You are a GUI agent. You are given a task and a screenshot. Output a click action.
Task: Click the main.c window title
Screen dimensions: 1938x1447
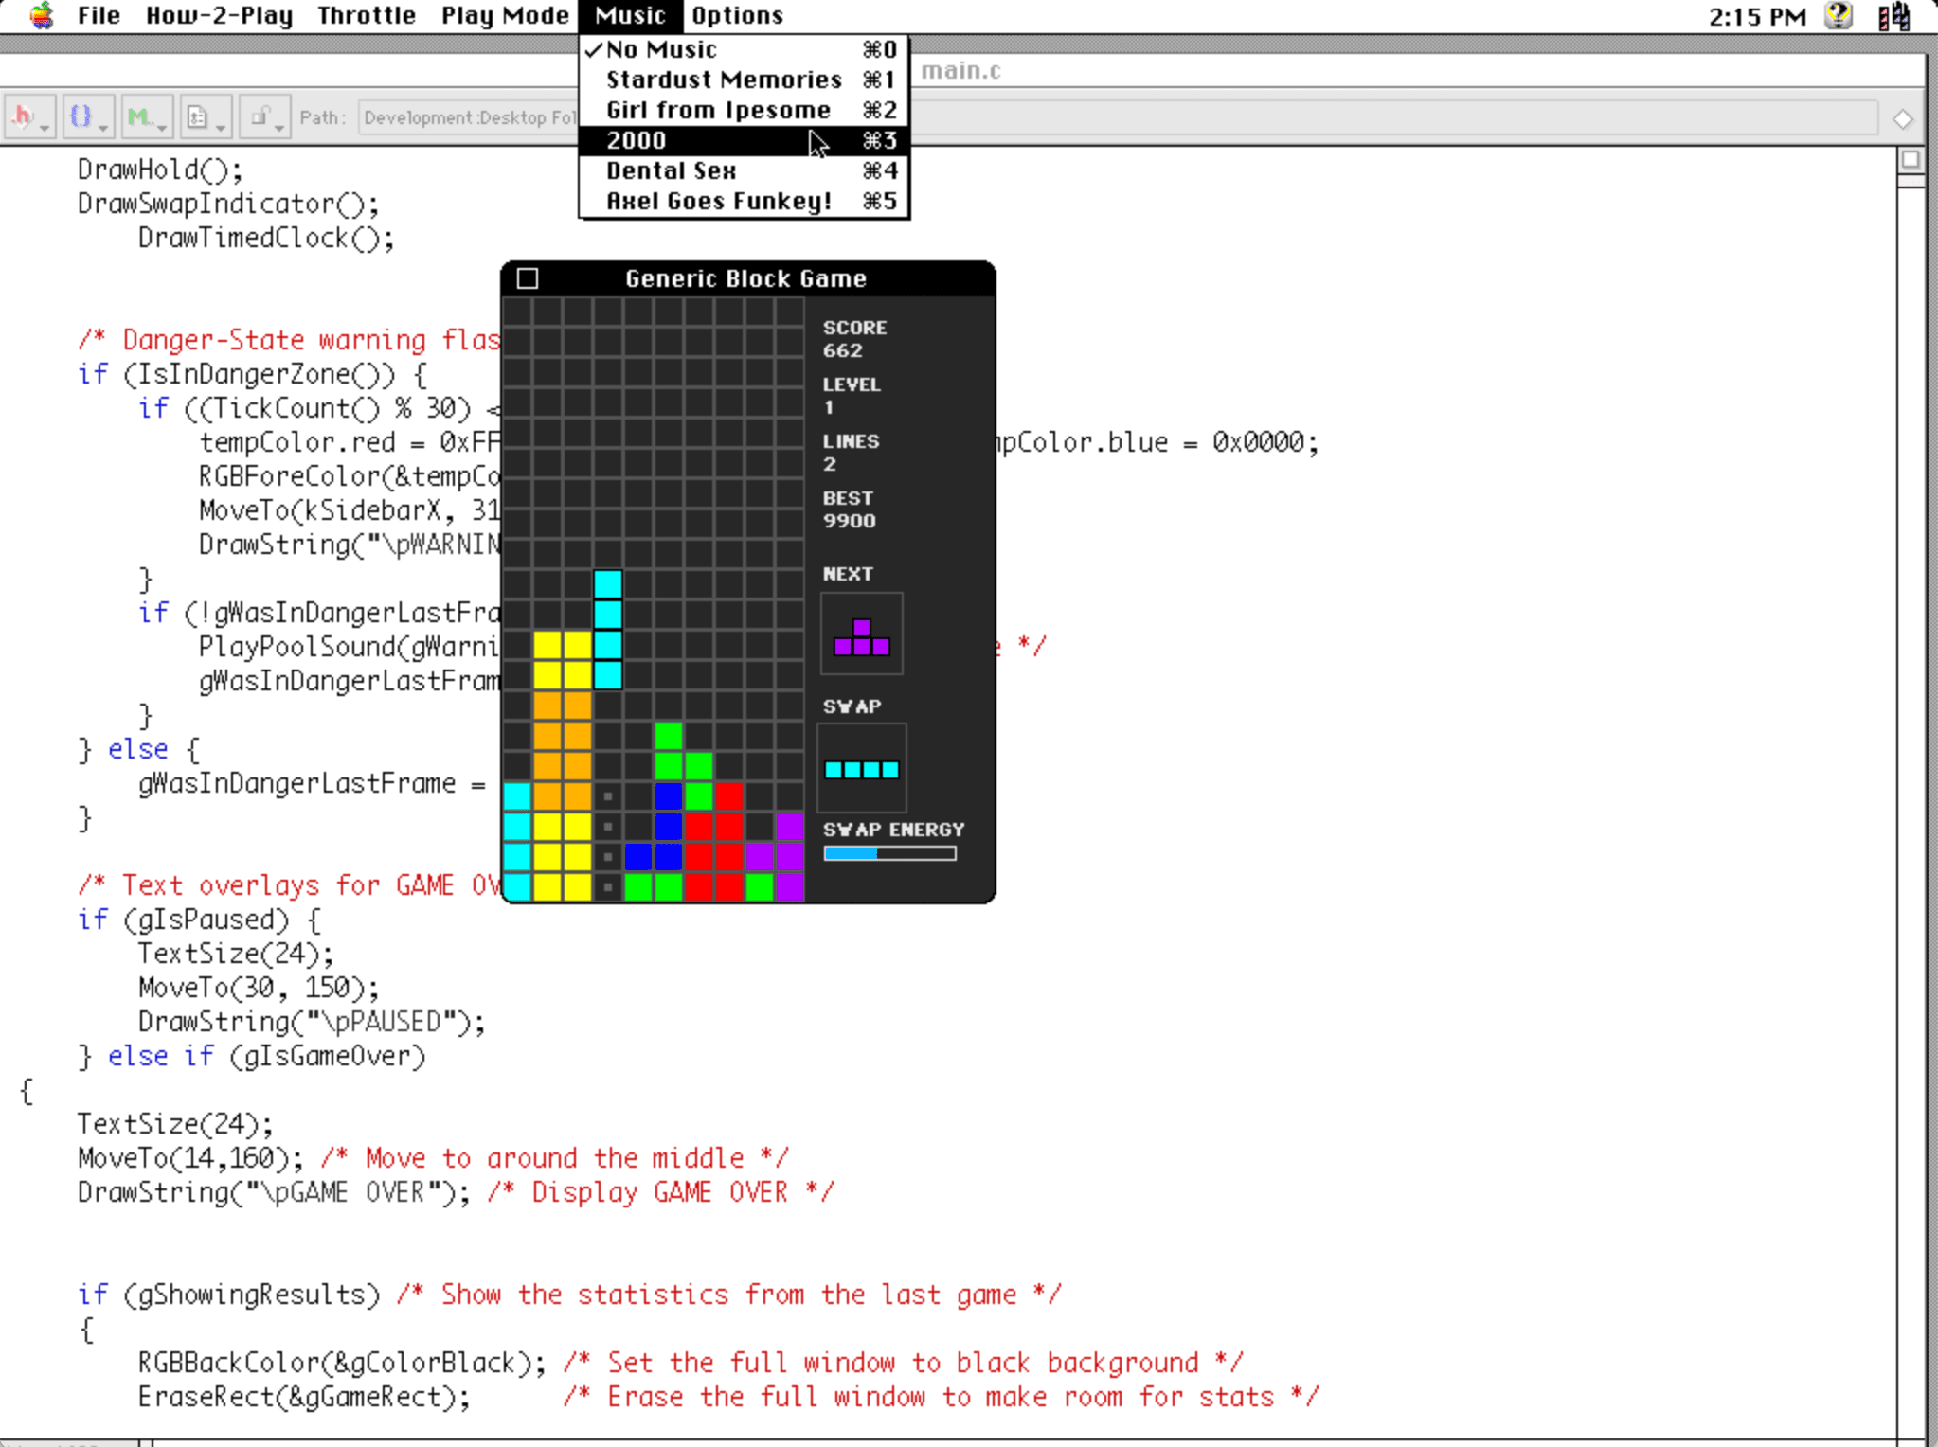[960, 71]
